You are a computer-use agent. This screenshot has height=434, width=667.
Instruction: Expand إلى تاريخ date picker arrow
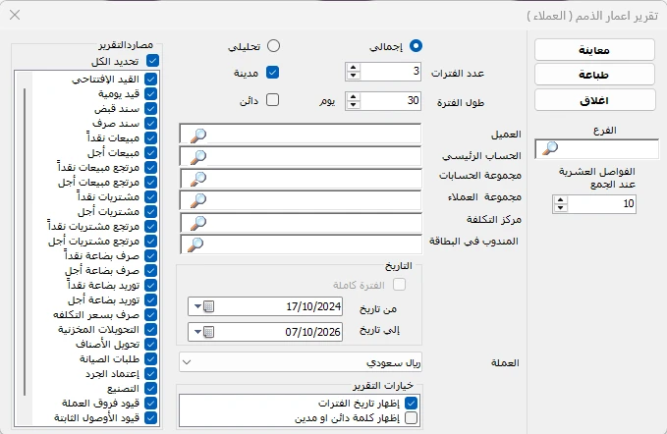pos(197,332)
